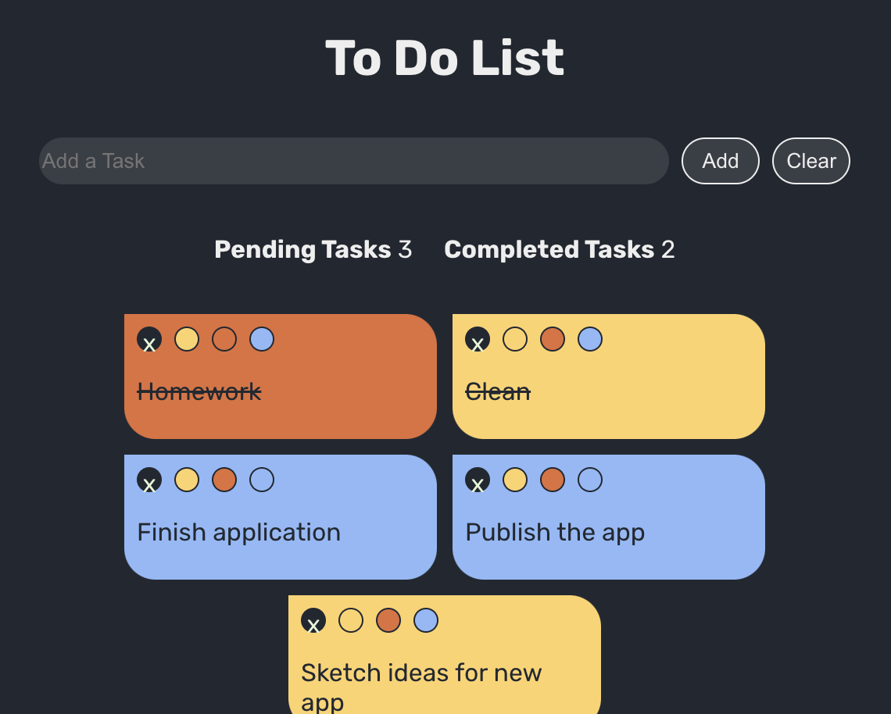Delete the Homework task with its X icon
Viewport: 891px width, 714px height.
pos(149,339)
